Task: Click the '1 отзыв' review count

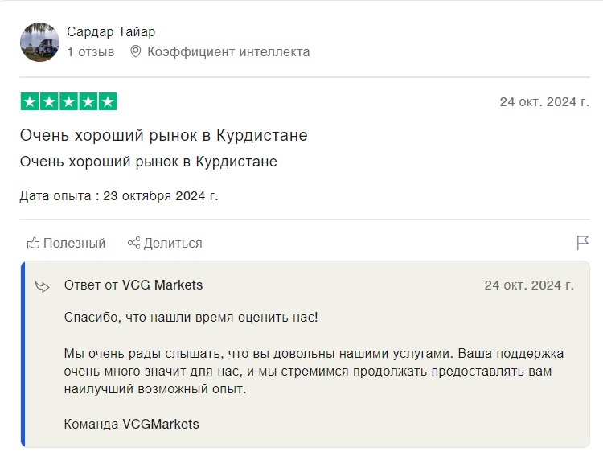Action: [91, 52]
